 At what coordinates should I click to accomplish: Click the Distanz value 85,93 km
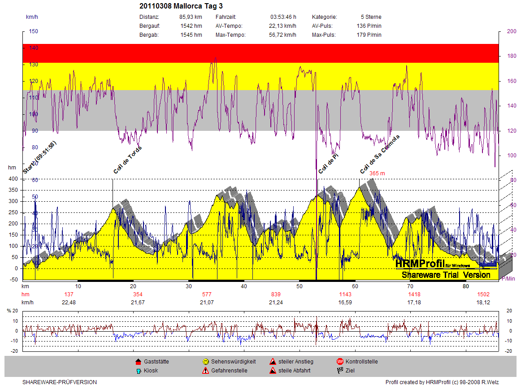(191, 17)
